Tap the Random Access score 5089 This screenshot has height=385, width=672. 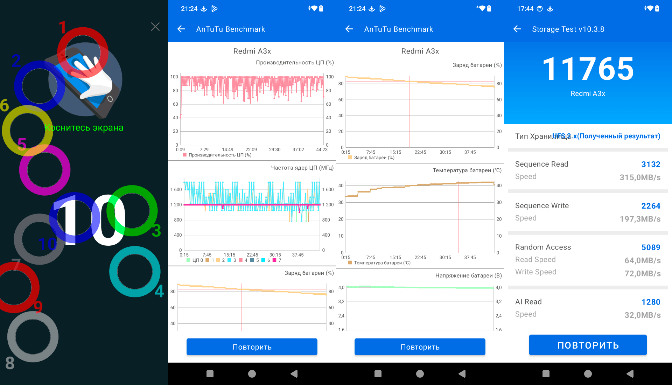click(x=651, y=247)
